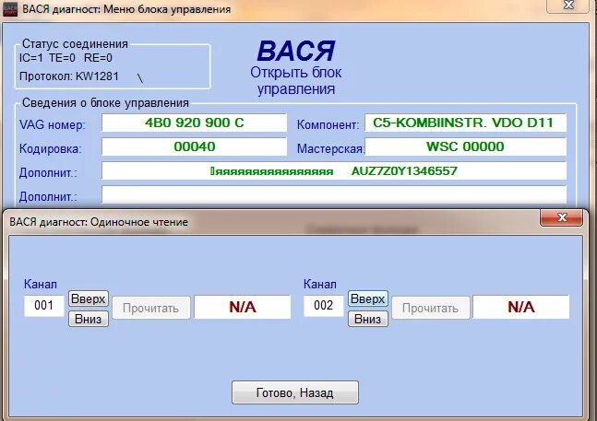Screen dimensions: 597x421
Task: Click the Протокол: KW1281 status text
Action: 69,76
